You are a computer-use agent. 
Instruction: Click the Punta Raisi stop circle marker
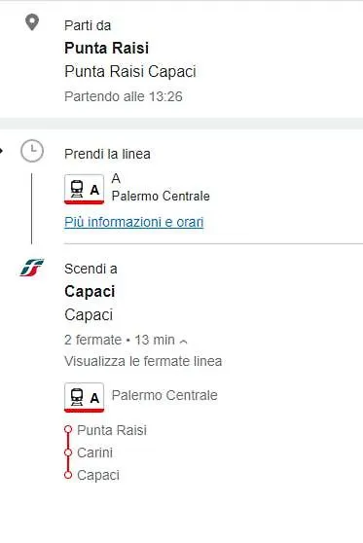pyautogui.click(x=68, y=430)
